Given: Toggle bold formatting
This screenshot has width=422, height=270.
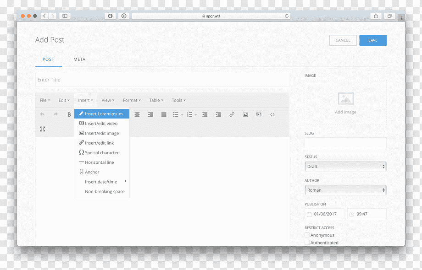Looking at the screenshot, I should pos(69,114).
